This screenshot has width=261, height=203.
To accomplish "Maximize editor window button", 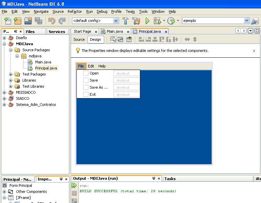I will click(257, 31).
